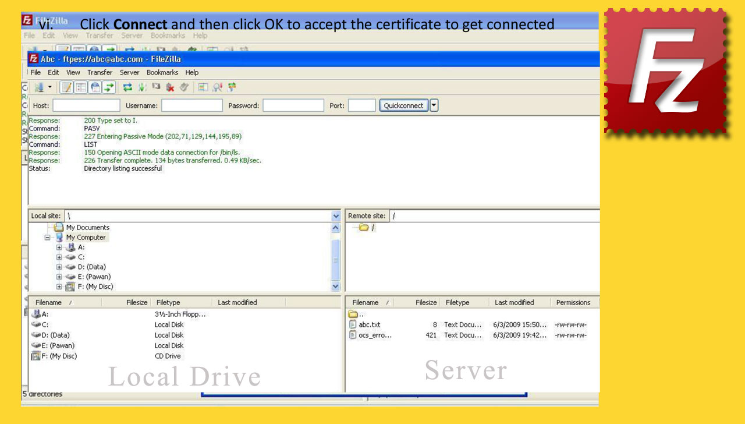Reconnect to the last server icon

pyautogui.click(x=184, y=87)
